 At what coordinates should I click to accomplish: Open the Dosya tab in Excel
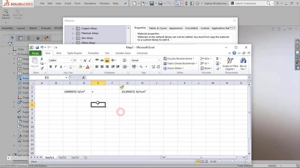[35, 53]
